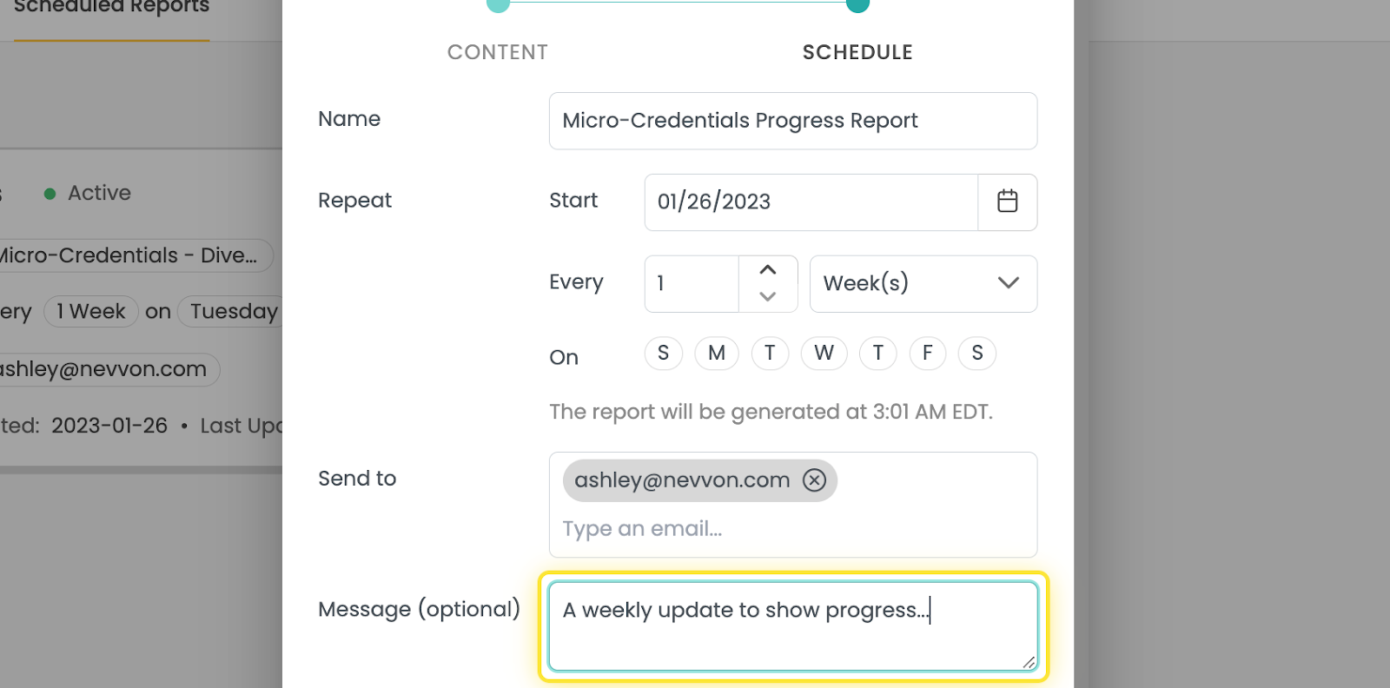Toggle Wednesday day selector
This screenshot has width=1390, height=688.
click(824, 354)
